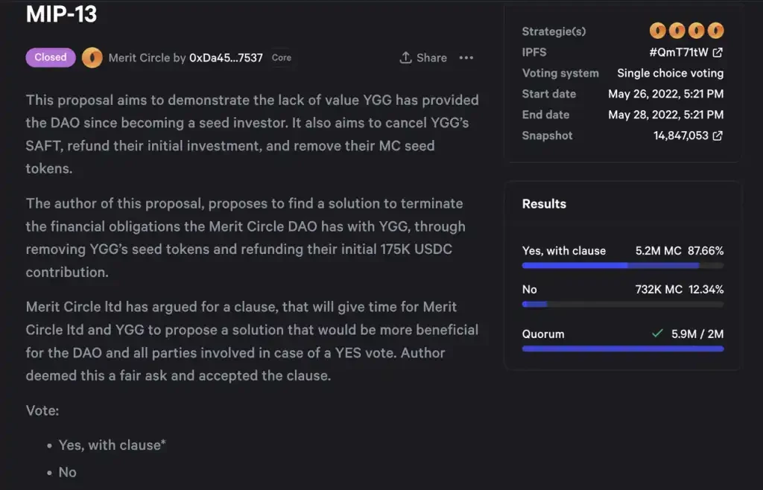Viewport: 763px width, 490px height.
Task: Click the Core badge next to author
Action: [x=282, y=58]
